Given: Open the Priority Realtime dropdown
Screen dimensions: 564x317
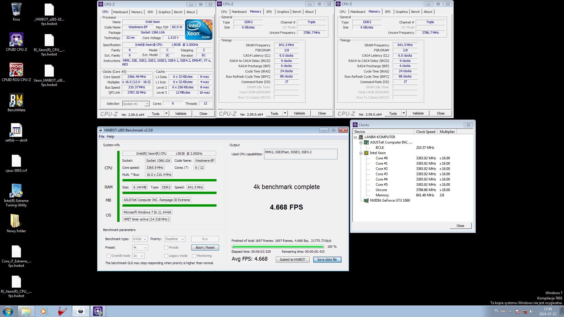Looking at the screenshot, I should click(x=175, y=239).
